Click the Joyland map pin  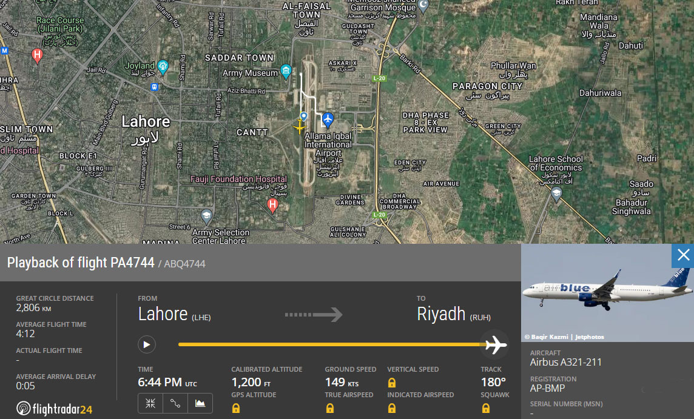[163, 67]
